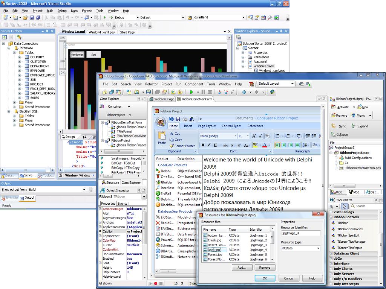
Task: Click the OK button in Resources dialog
Action: point(265,278)
